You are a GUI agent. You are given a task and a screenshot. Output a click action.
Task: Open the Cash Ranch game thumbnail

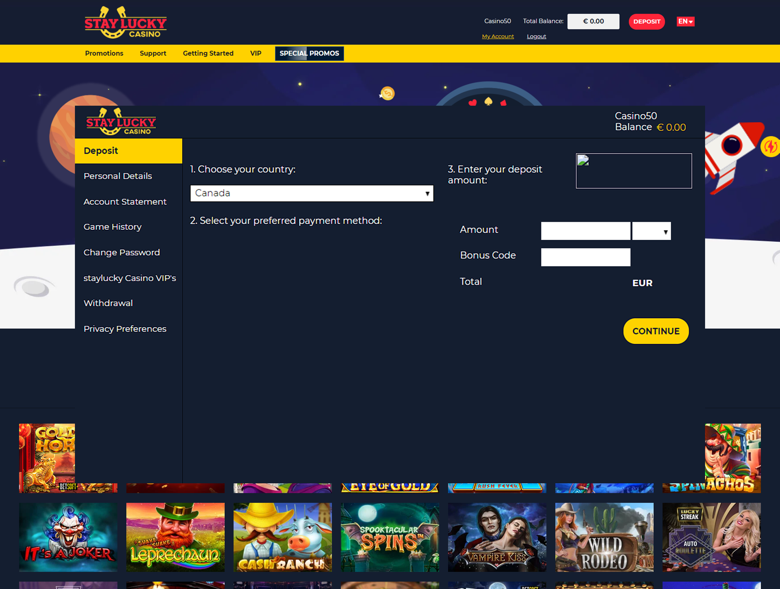tap(283, 537)
